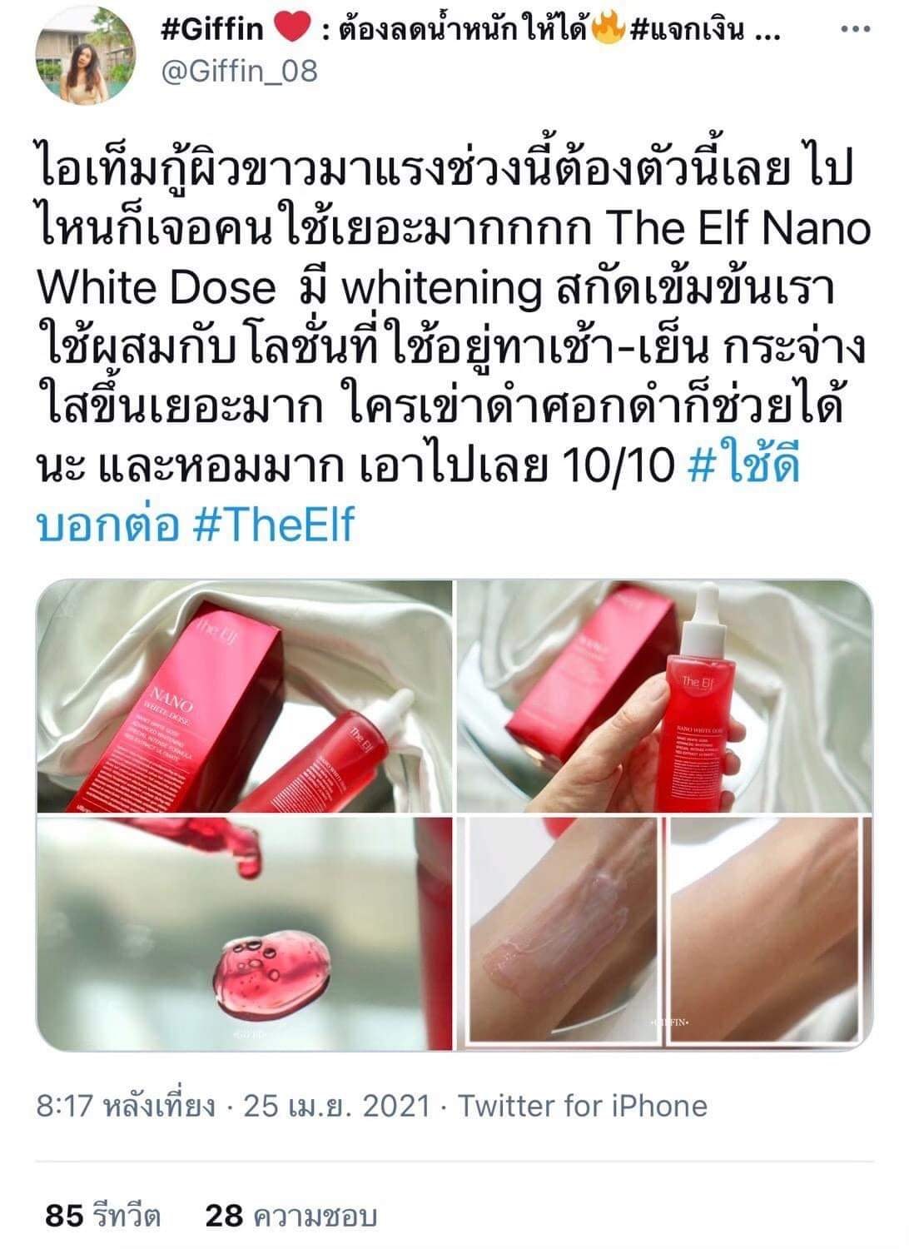Tap the 8:17 หลังเที่ยง timestamp

(x=126, y=1107)
